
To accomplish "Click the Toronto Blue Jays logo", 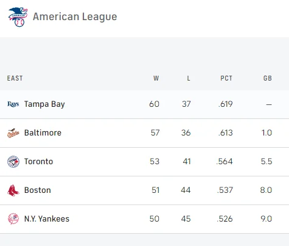I will [13, 162].
